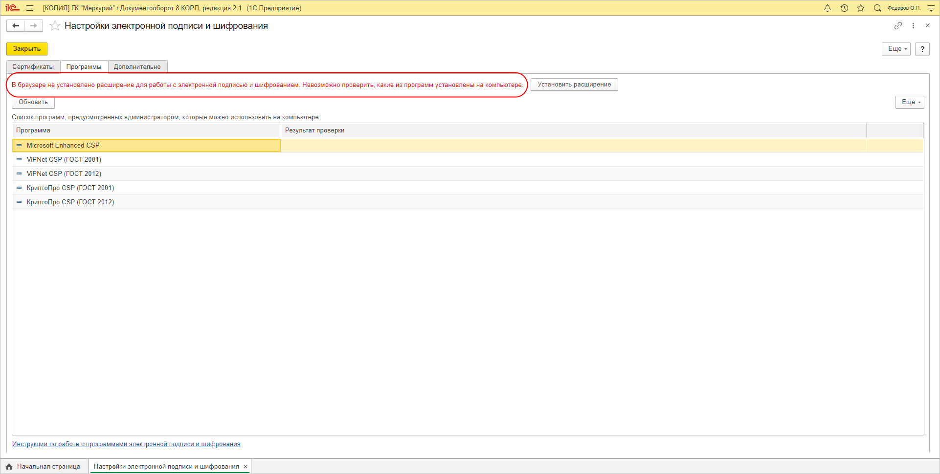Close the Настройки электронной подписи bottom tab
This screenshot has height=474, width=940.
[246, 467]
